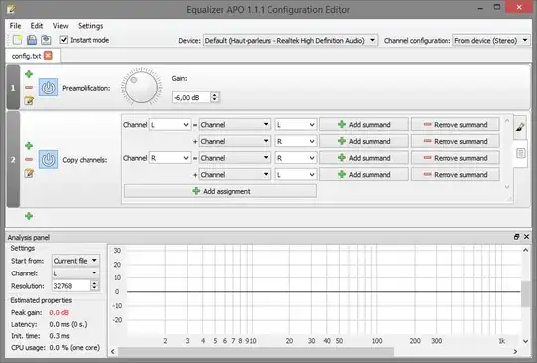Viewport: 537px width, 363px height.
Task: Click Remove summand in the fourth row
Action: 455,175
